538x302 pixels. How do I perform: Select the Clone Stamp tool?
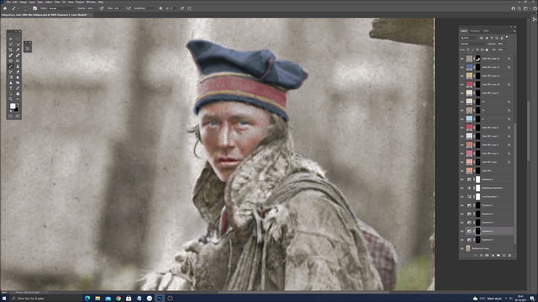click(18, 66)
